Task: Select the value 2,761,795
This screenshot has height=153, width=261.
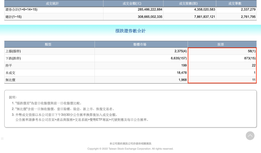Action: [248, 17]
